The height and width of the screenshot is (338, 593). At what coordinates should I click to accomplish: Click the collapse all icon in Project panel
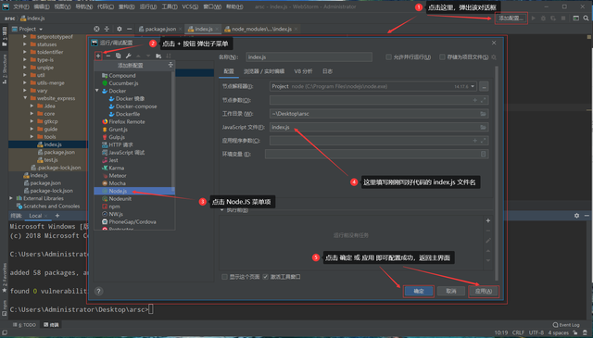[107, 29]
